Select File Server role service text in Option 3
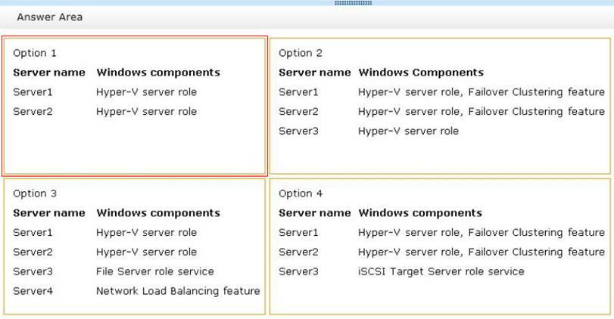Viewport: 614px width, 319px height. (154, 271)
